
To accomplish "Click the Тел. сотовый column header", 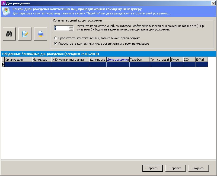I will coord(160,60).
